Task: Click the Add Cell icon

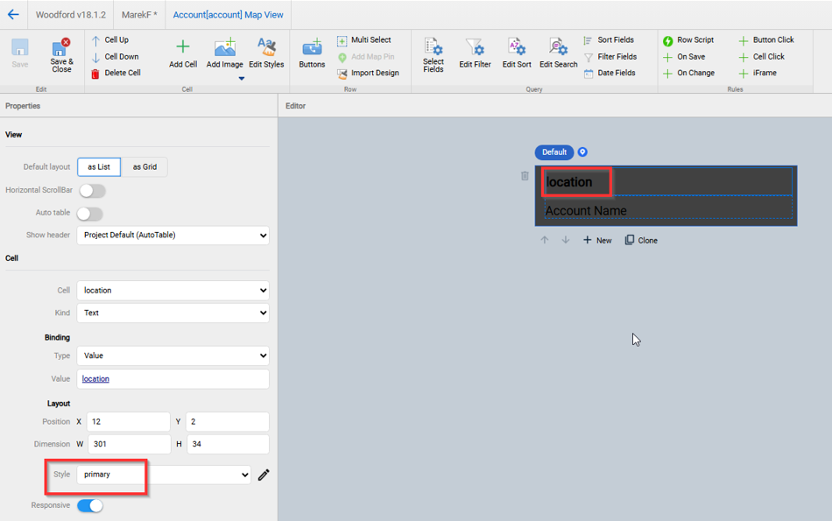Action: tap(182, 48)
